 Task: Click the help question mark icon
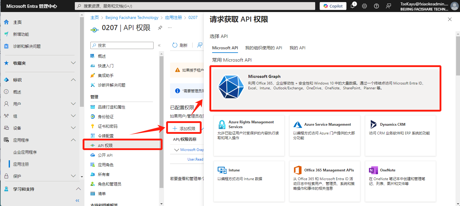pos(376,6)
